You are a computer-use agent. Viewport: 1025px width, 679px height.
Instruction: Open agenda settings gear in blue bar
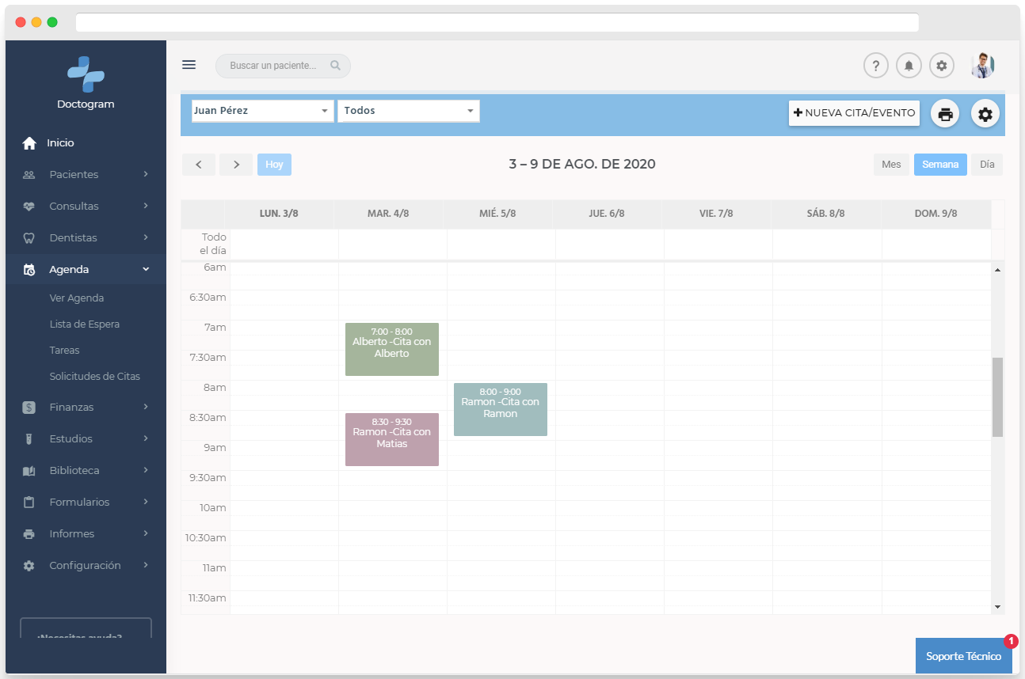985,114
